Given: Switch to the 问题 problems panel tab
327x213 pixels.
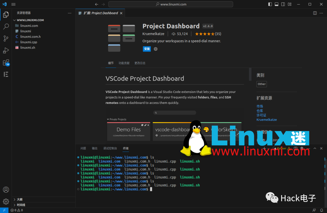Looking at the screenshot, I should tap(83, 148).
